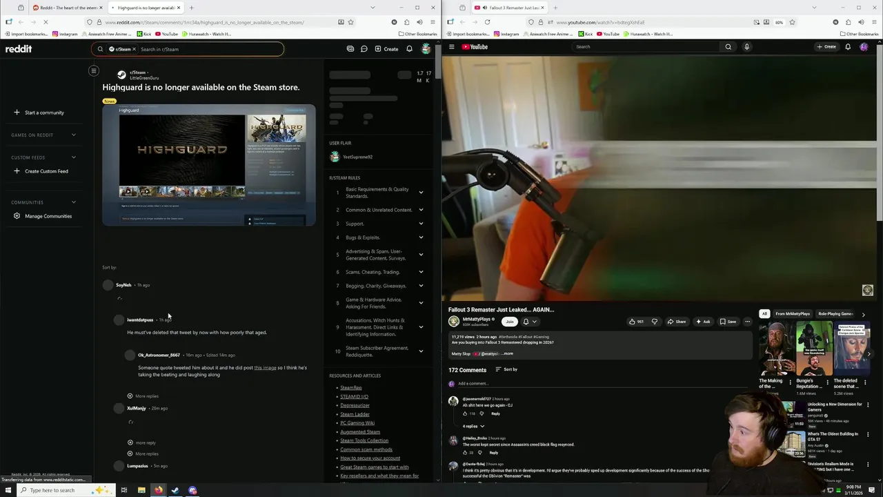Remove r/Steam filter from search box
This screenshot has width=883, height=497.
click(135, 49)
